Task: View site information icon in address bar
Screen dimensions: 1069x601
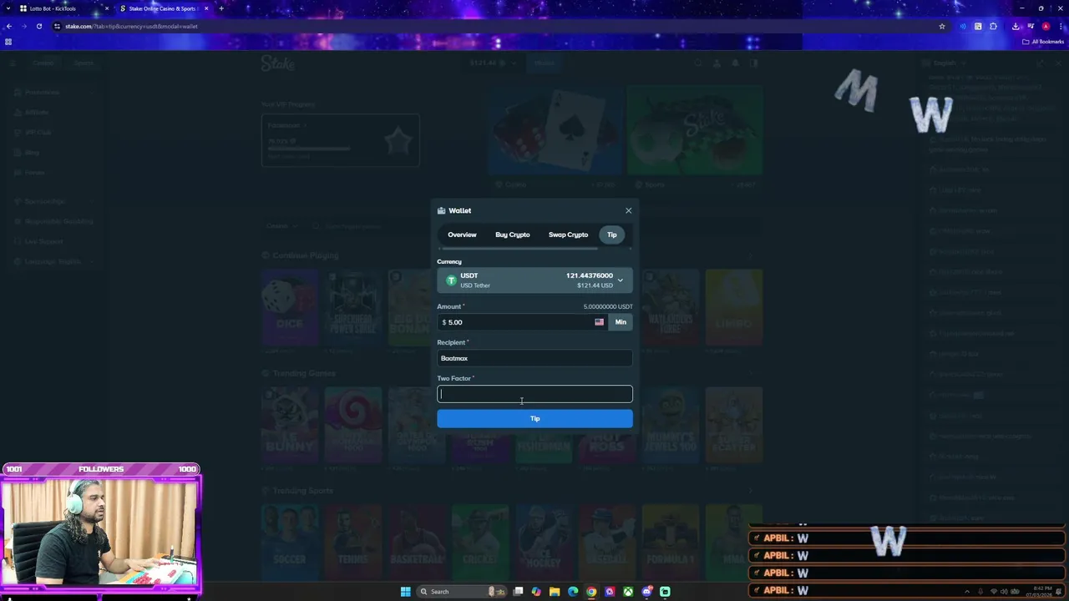Action: (x=57, y=26)
